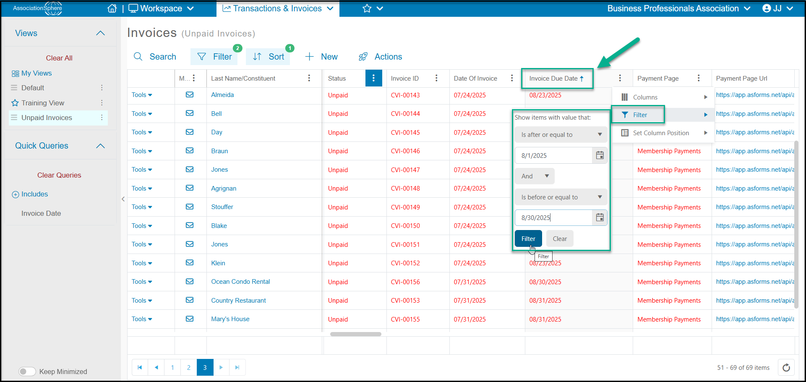Click the Clear Queries link
Viewport: 806px width, 382px height.
click(59, 175)
